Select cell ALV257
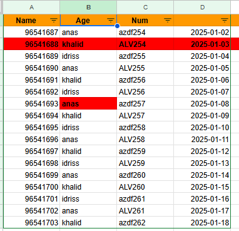The height and width of the screenshot is (231, 239). click(145, 116)
